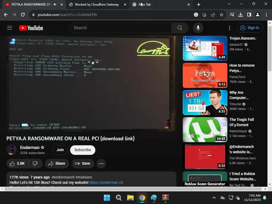Close the Blocked by Cloudflare Gateway tab
This screenshot has width=272, height=204.
tap(125, 5)
